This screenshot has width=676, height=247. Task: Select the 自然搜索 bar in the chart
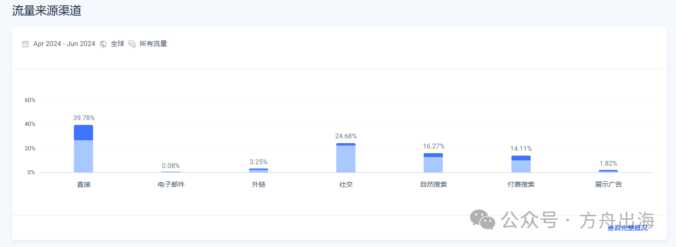point(433,163)
